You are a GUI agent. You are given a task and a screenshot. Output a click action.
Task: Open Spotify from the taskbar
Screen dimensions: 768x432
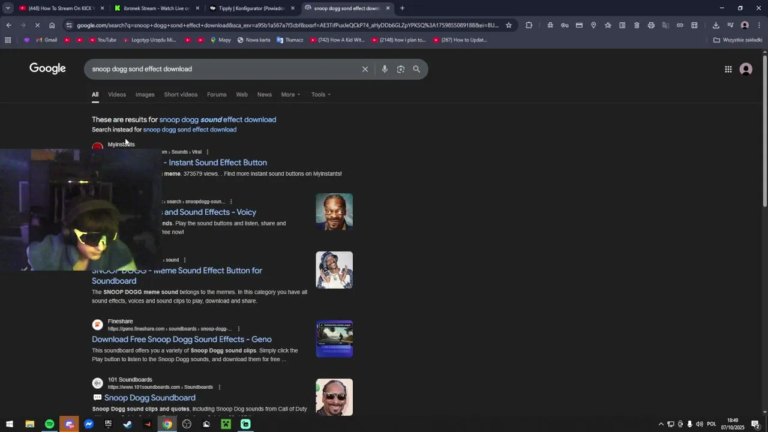click(x=49, y=424)
